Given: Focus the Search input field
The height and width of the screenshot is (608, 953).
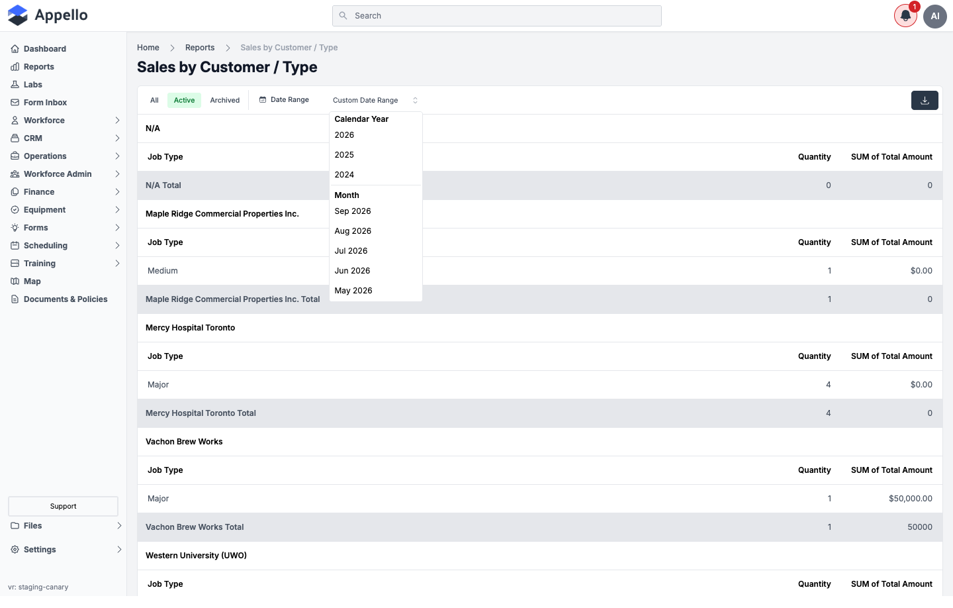Looking at the screenshot, I should (497, 16).
